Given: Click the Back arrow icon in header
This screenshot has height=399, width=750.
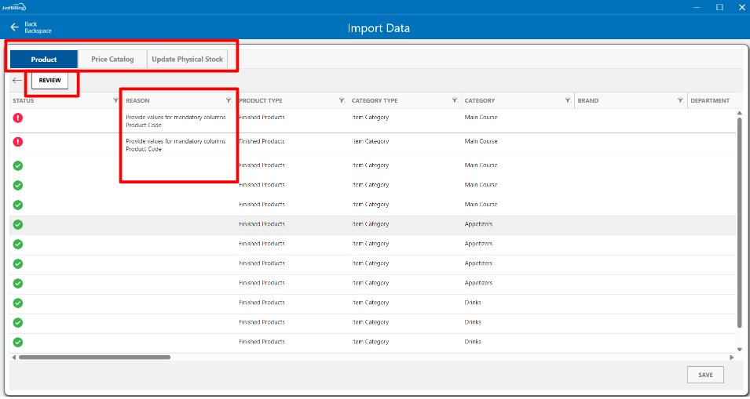Looking at the screenshot, I should [x=14, y=27].
